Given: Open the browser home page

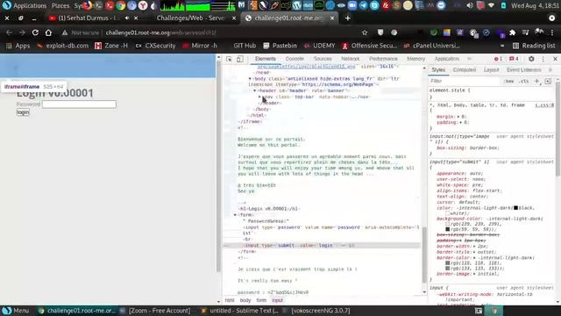Looking at the screenshot, I should 48,32.
